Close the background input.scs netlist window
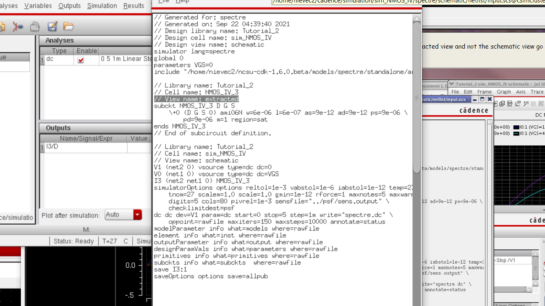 (490, 99)
